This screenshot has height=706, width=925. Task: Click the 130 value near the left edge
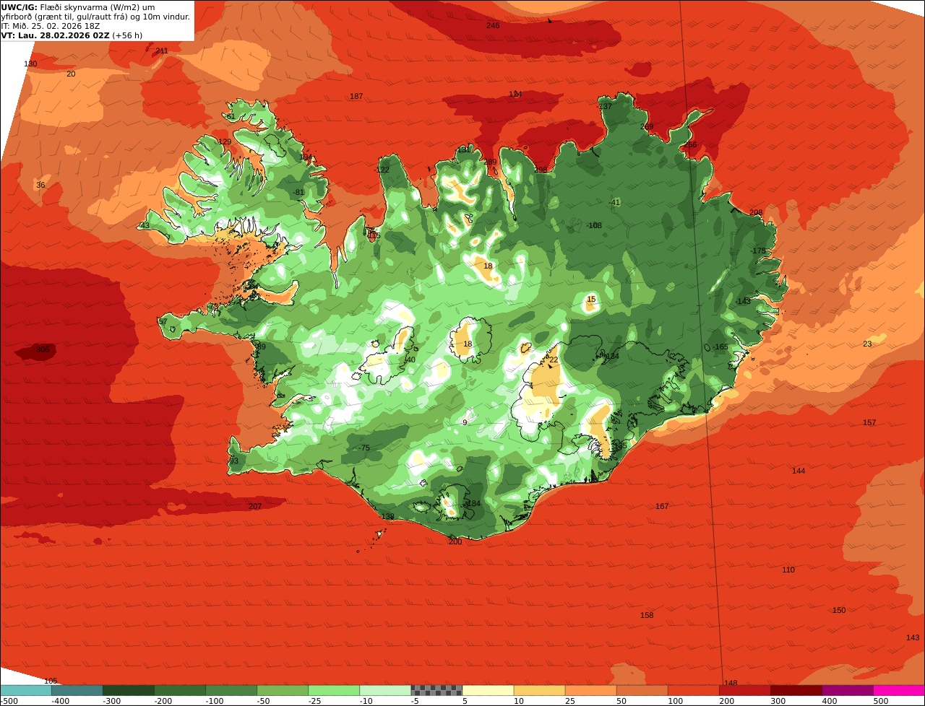(30, 64)
